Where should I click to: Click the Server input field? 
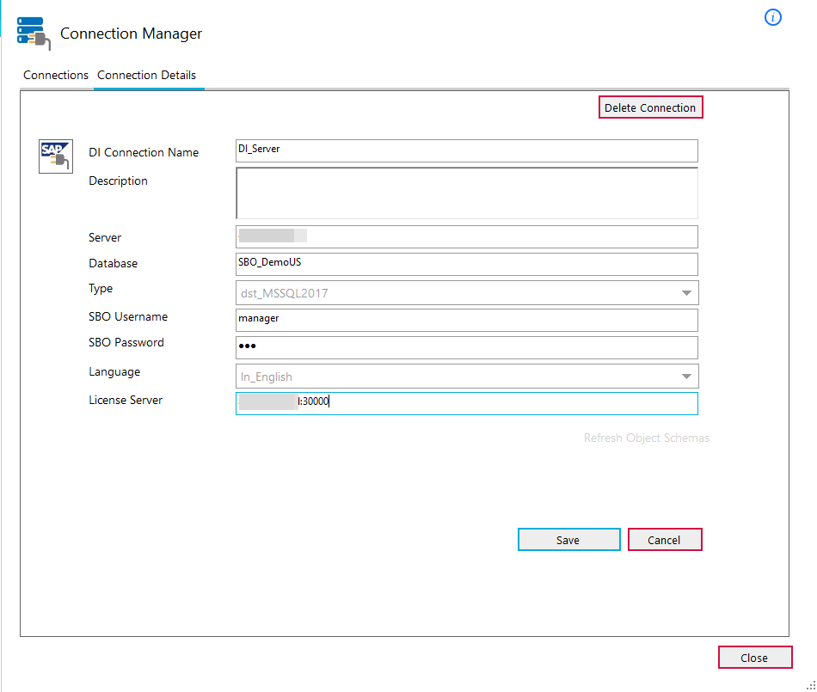(467, 237)
